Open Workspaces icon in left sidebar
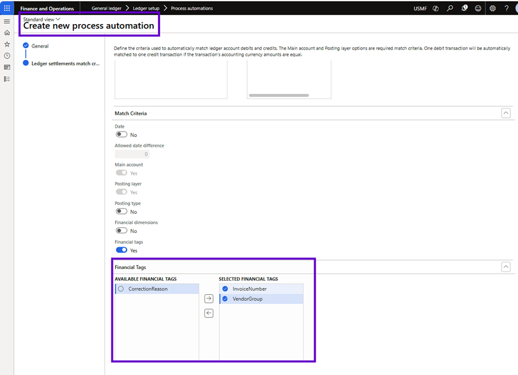Screen dimensions: 518x375 tap(7, 67)
